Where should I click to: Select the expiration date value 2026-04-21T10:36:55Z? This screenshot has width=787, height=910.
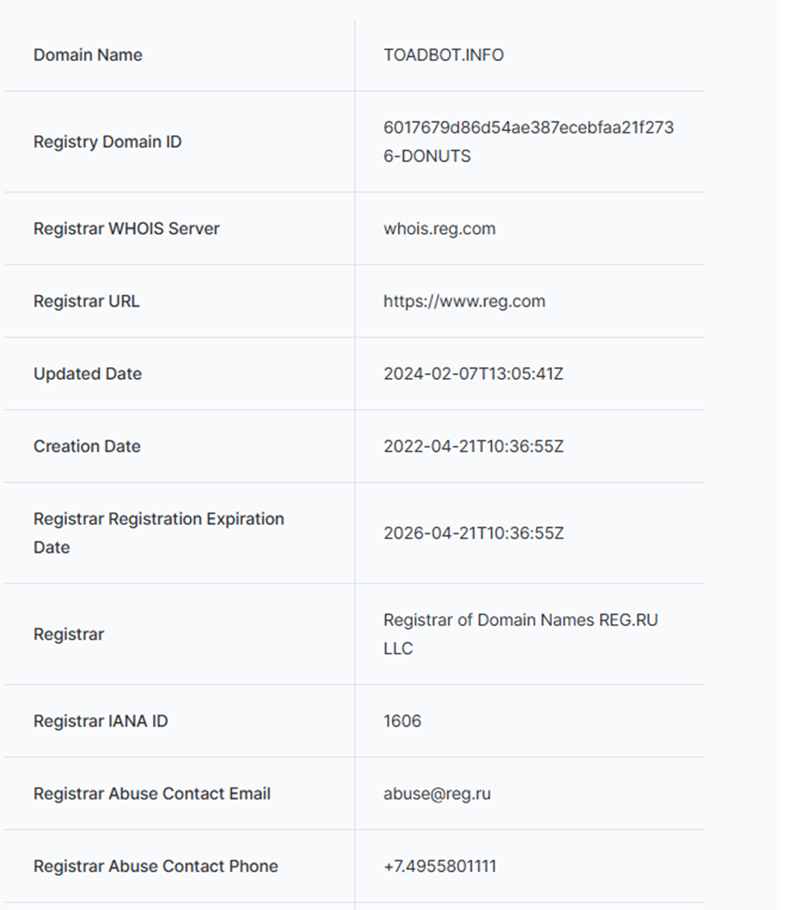click(473, 533)
